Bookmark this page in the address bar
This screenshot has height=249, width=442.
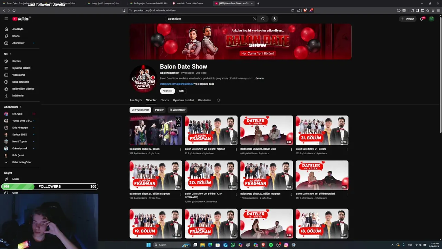click(124, 10)
